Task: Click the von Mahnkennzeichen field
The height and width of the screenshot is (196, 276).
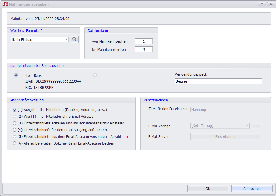Action: [144, 41]
